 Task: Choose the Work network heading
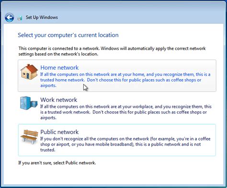pos(58,100)
